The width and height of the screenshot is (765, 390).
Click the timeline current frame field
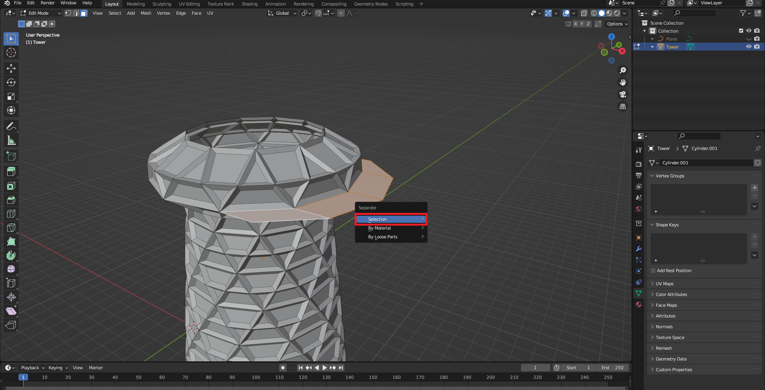(535, 368)
